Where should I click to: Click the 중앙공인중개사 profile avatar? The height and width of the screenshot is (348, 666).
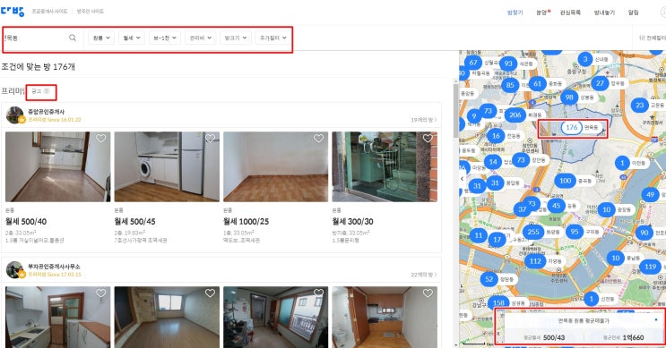click(x=15, y=115)
